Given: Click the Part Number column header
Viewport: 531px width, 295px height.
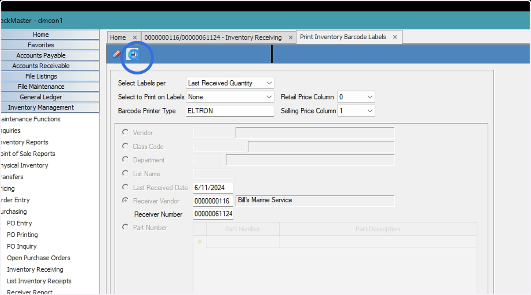Looking at the screenshot, I should click(242, 229).
